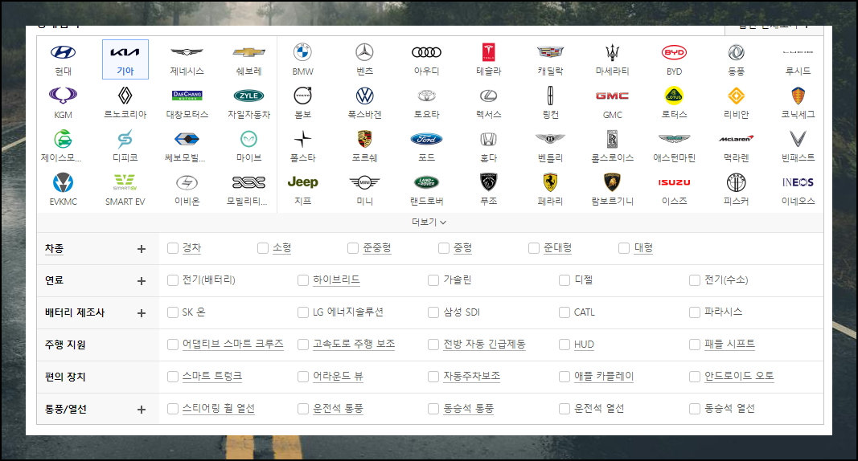Select the INEOS (이네오스) logo
Image resolution: width=858 pixels, height=461 pixels.
coord(798,182)
